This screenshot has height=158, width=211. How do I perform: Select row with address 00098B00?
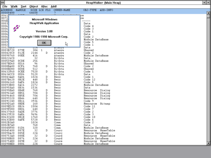(104, 139)
